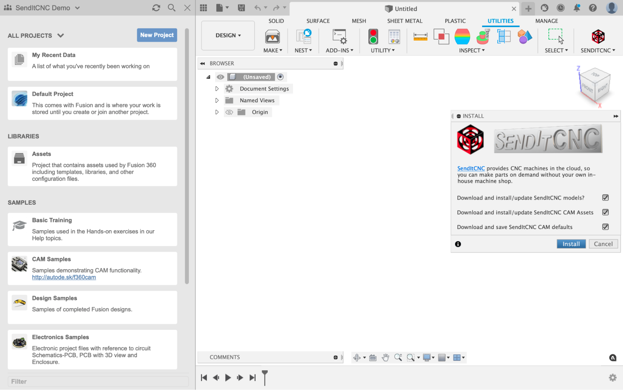Open the Extensions icon in title bar
The image size is (623, 390).
coord(544,8)
